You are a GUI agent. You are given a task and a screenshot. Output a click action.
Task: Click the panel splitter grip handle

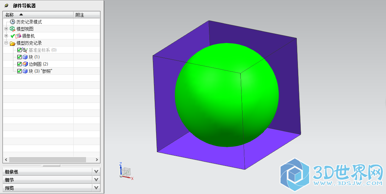pyautogui.click(x=51, y=165)
